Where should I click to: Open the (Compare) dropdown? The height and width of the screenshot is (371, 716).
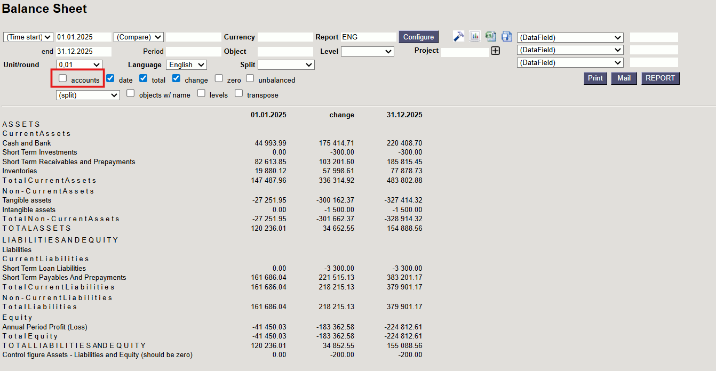(x=138, y=37)
